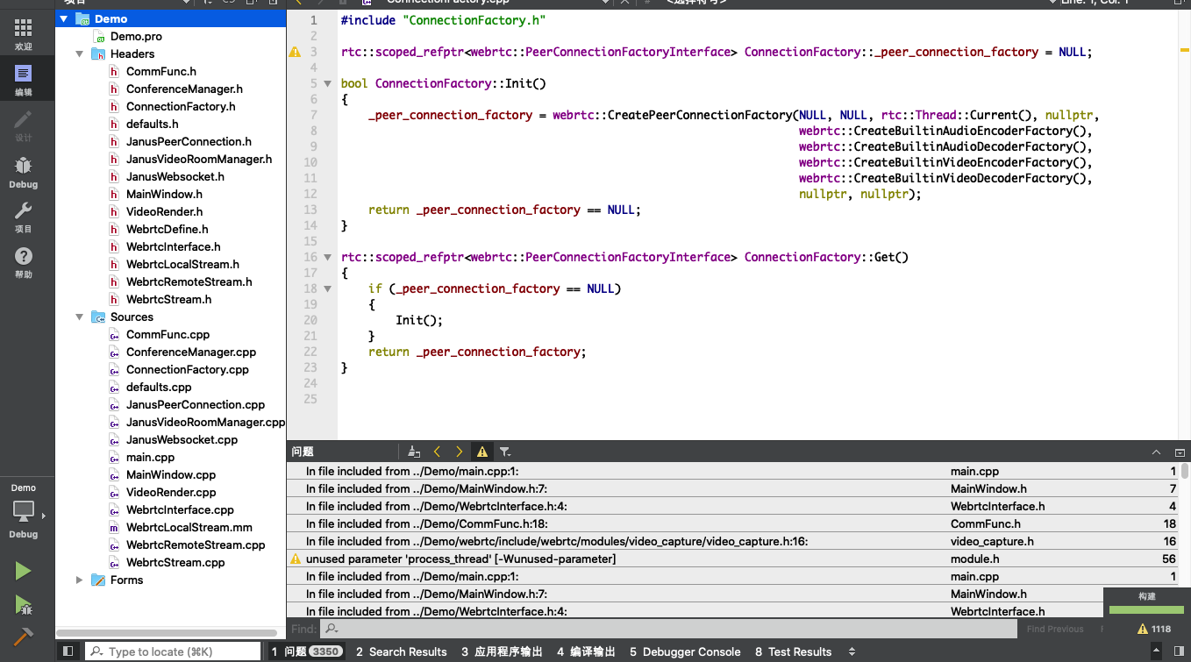Image resolution: width=1191 pixels, height=662 pixels.
Task: Toggle the warning filter in the problems pane
Action: tap(481, 451)
